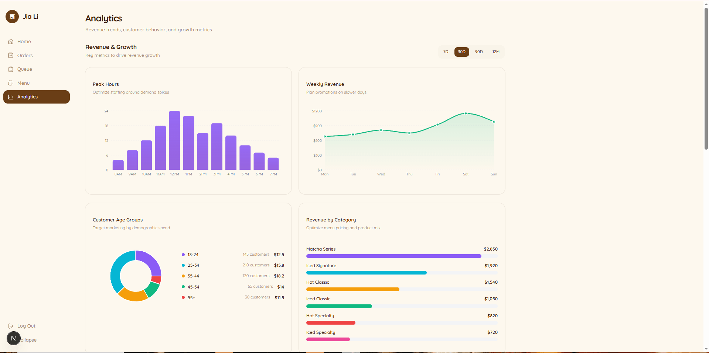This screenshot has width=709, height=353.
Task: Click the 12PM bar in Peak Hours
Action: [x=174, y=140]
